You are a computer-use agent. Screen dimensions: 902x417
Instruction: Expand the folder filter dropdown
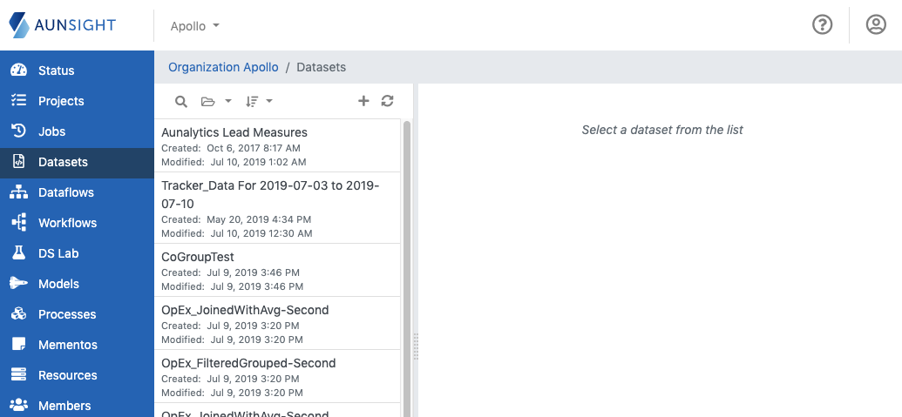215,102
